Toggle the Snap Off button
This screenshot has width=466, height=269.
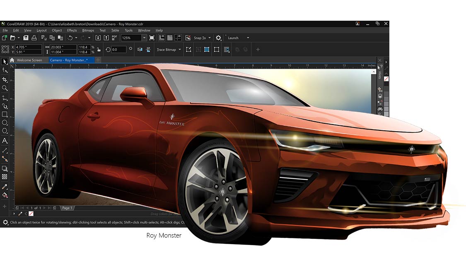click(188, 38)
